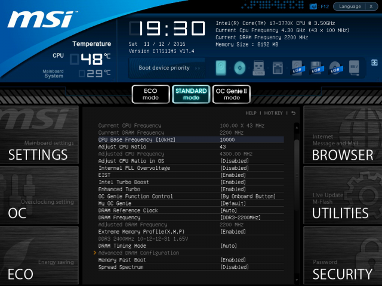Toggle the Spread Spectrum Disabled value
This screenshot has width=382, height=286.
pyautogui.click(x=234, y=267)
